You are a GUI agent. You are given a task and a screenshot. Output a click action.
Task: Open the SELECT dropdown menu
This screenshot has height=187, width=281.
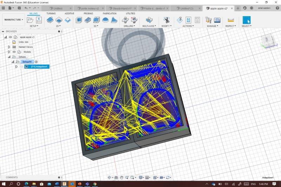[x=247, y=26]
